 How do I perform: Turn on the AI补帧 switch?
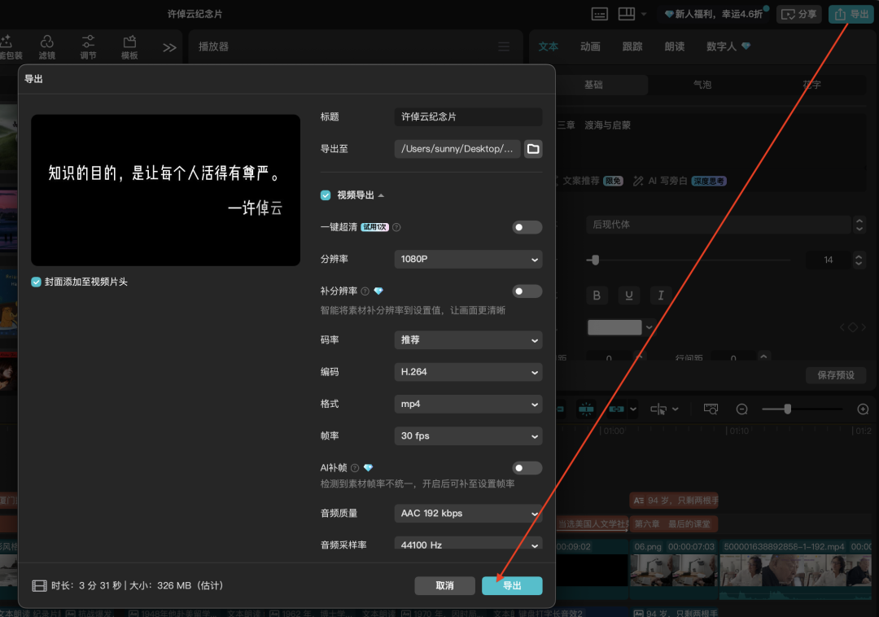[527, 467]
